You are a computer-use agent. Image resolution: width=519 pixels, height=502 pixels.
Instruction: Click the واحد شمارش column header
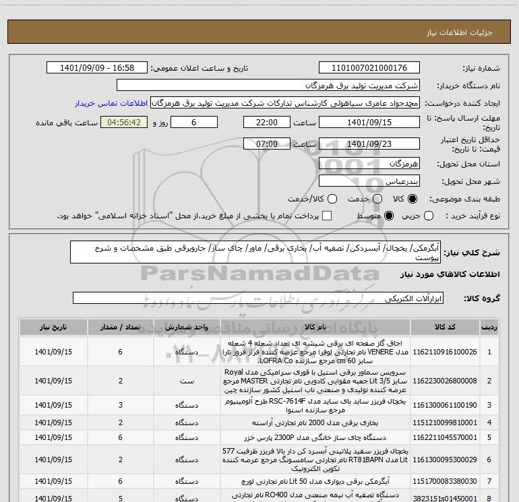(187, 327)
